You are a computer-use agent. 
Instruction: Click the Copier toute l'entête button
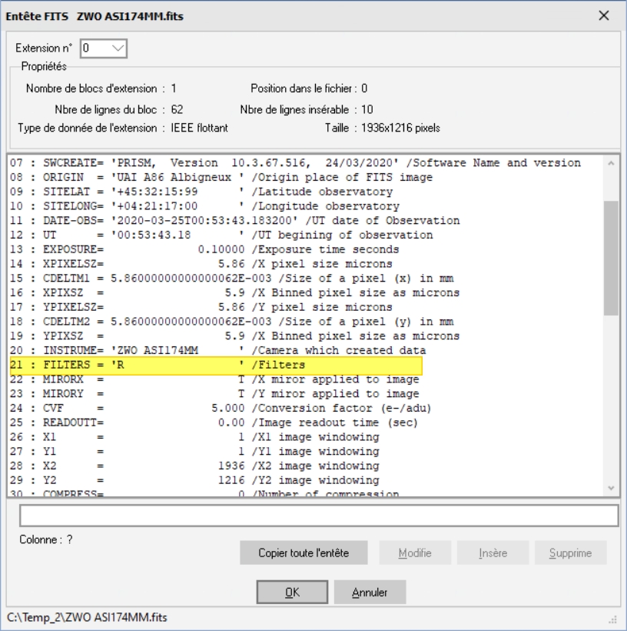[304, 553]
